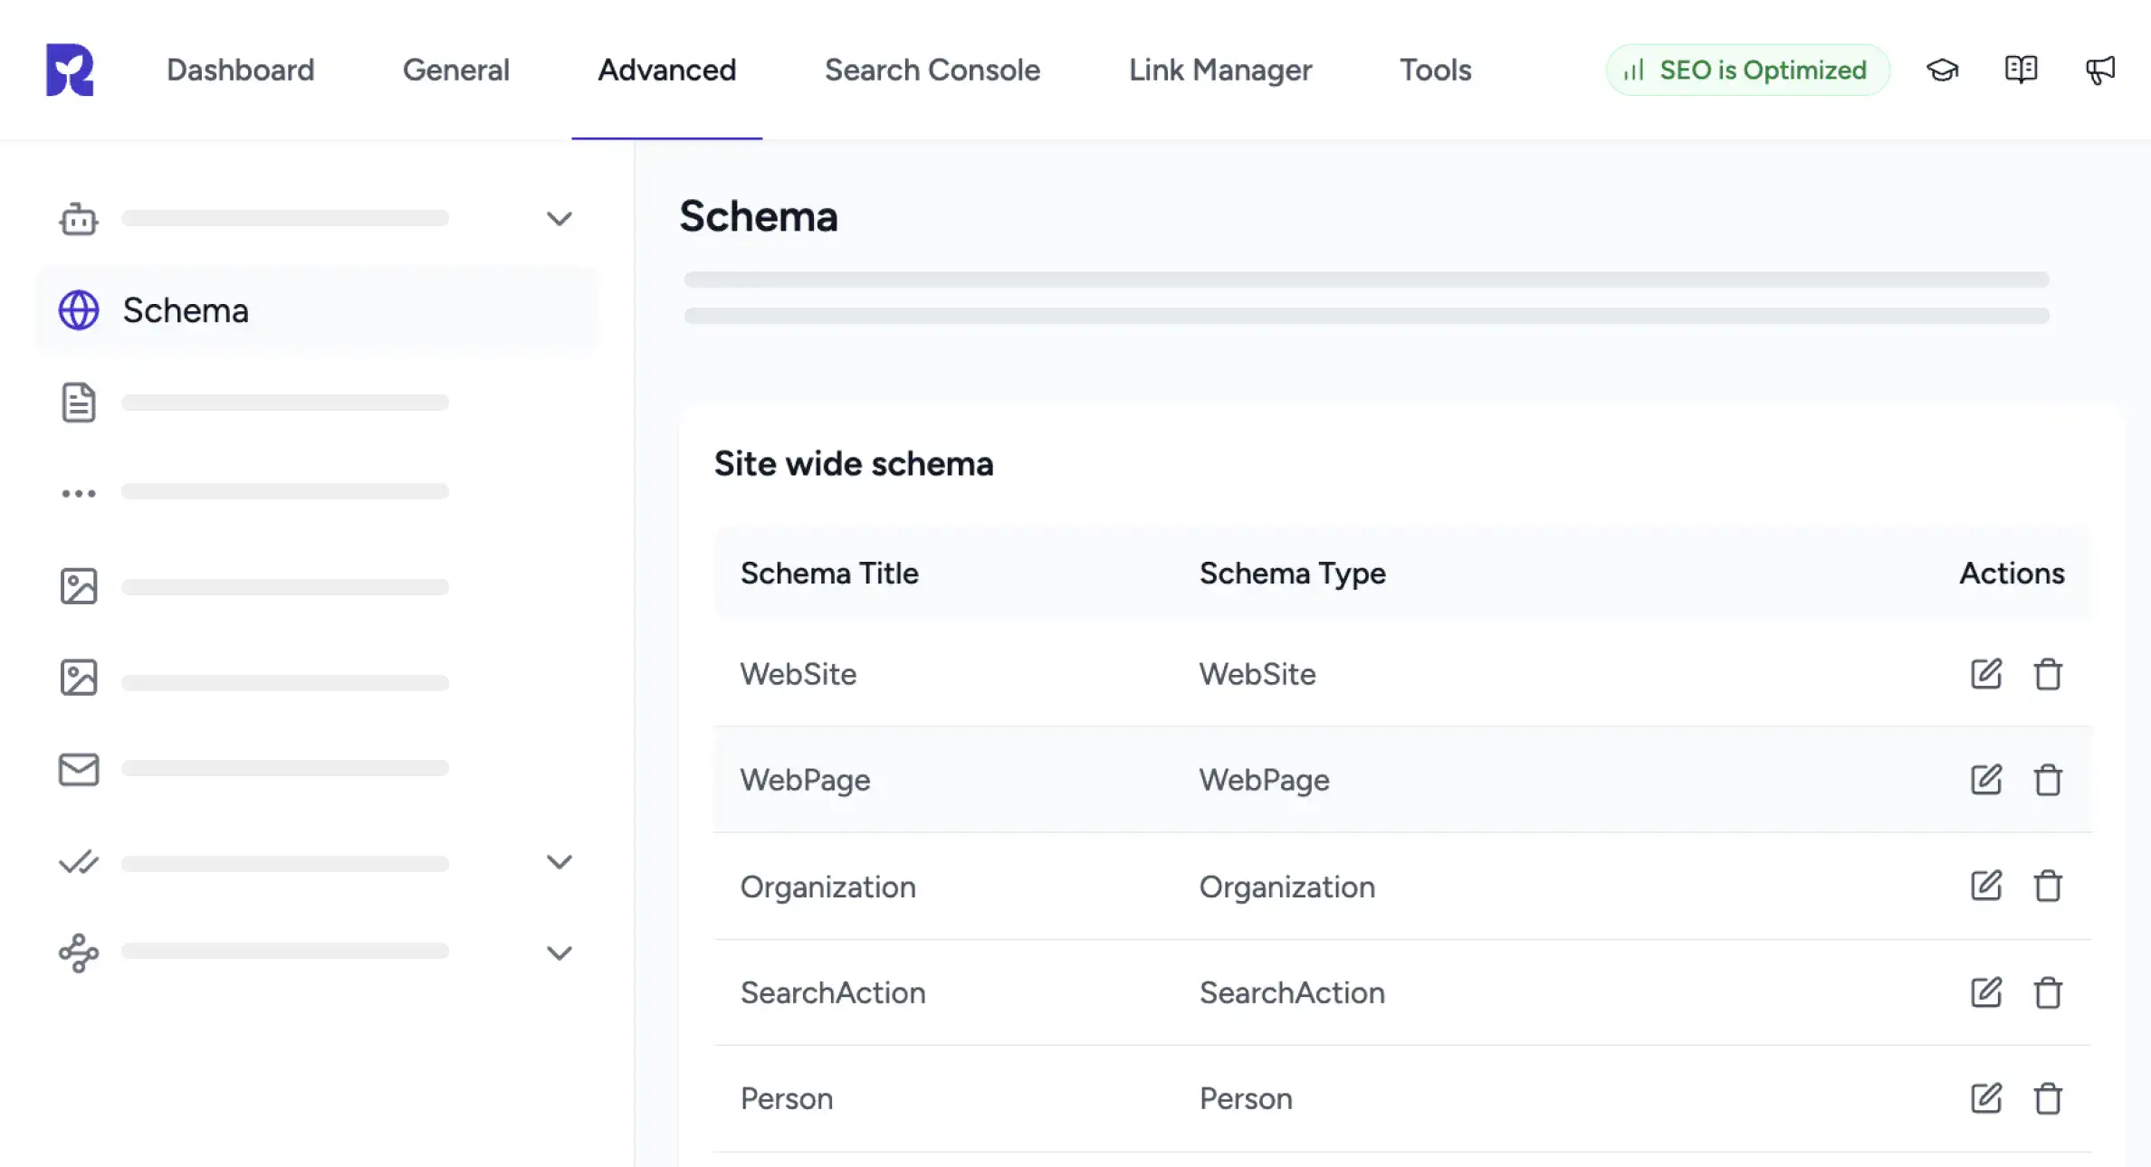
Task: Edit the WebPage schema
Action: coord(1986,780)
